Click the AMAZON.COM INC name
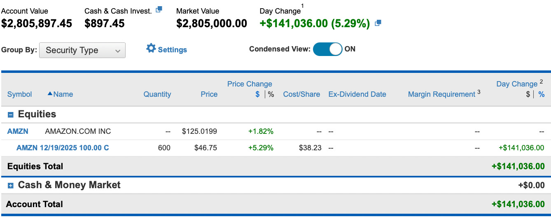551x217 pixels. click(78, 131)
